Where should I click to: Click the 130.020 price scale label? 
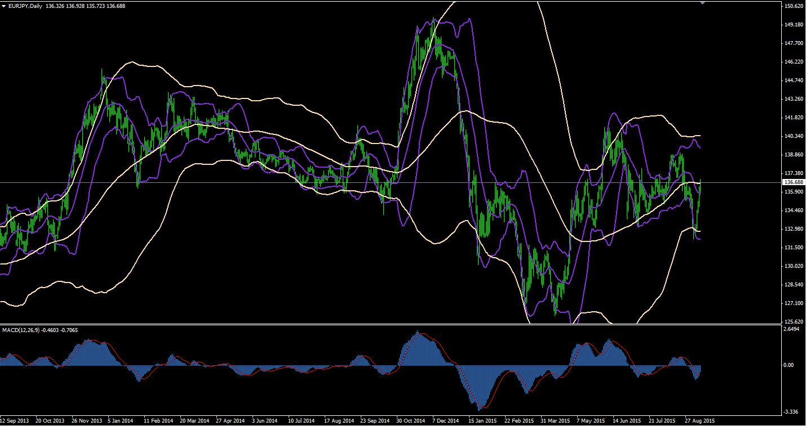click(x=793, y=266)
